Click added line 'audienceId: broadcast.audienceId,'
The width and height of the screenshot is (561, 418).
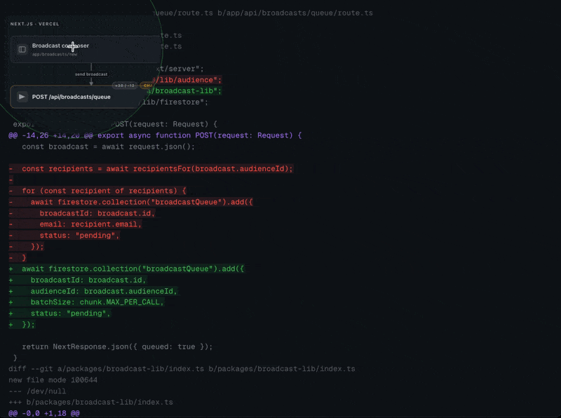93,291
